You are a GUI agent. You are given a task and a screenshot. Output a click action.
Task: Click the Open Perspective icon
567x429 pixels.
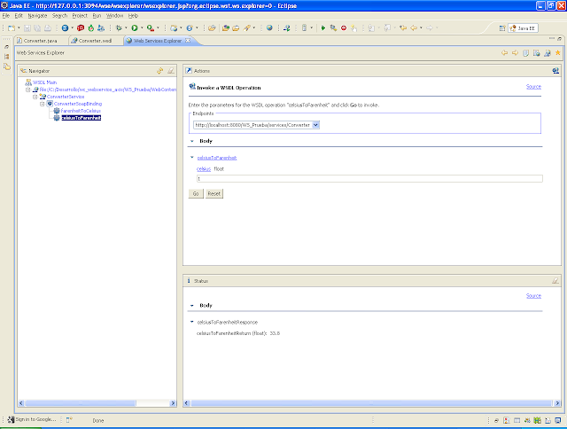(502, 28)
